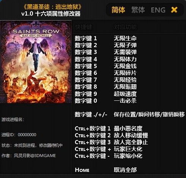Switch language to ENG
Viewport: 186px width, 178px height.
158,10
